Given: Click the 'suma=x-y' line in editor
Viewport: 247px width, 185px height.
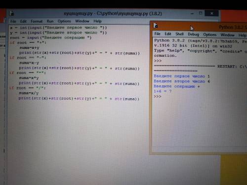Looking at the screenshot, I should pyautogui.click(x=29, y=63).
